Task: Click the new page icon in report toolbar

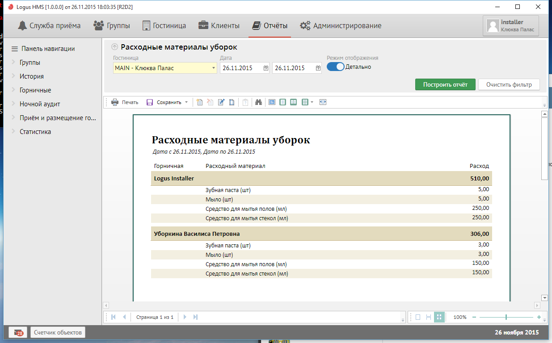Action: [x=199, y=102]
